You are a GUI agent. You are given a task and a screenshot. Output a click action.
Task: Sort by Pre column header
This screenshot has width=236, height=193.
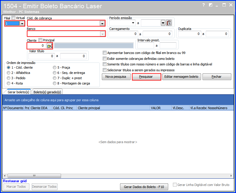pos(27,108)
